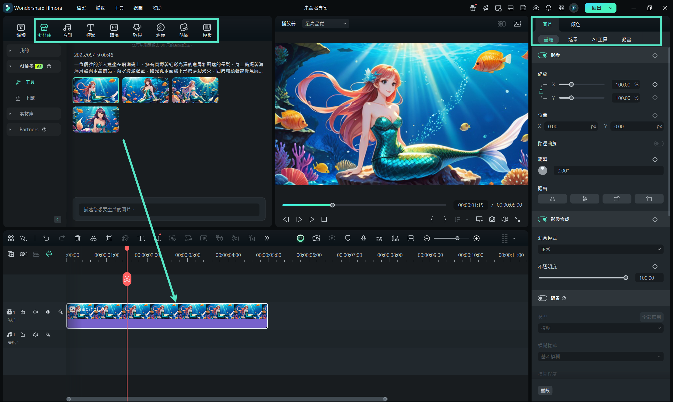Flip horizontally in 翻轉 section
Image resolution: width=673 pixels, height=402 pixels.
pos(552,199)
